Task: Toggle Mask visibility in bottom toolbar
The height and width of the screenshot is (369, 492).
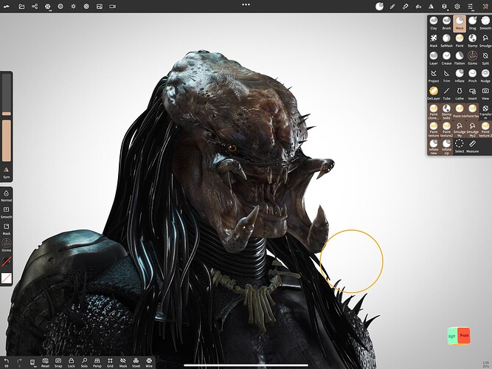Action: 123,362
